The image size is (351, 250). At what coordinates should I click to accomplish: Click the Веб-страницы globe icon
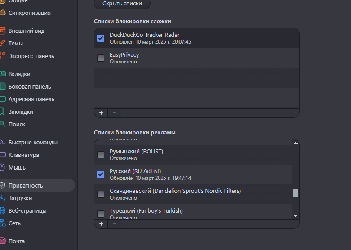click(2, 210)
